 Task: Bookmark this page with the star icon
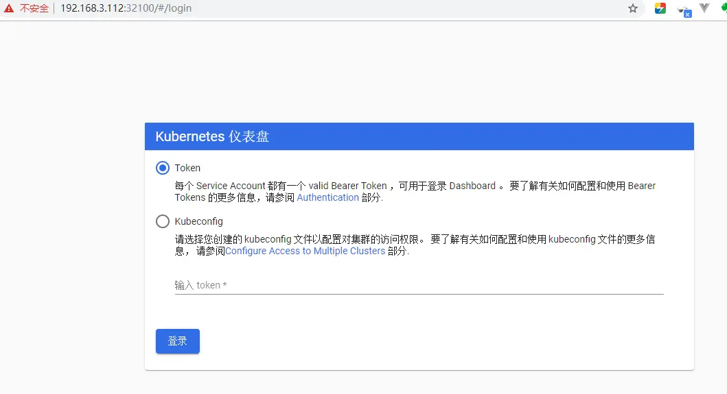(x=633, y=8)
